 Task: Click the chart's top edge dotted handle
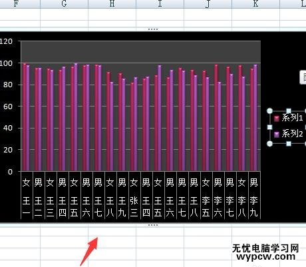[153, 29]
